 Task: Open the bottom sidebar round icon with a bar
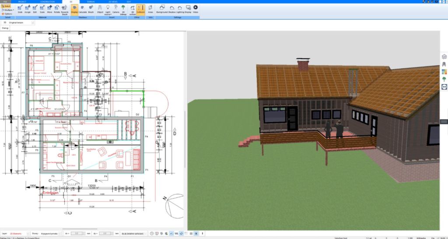(444, 87)
